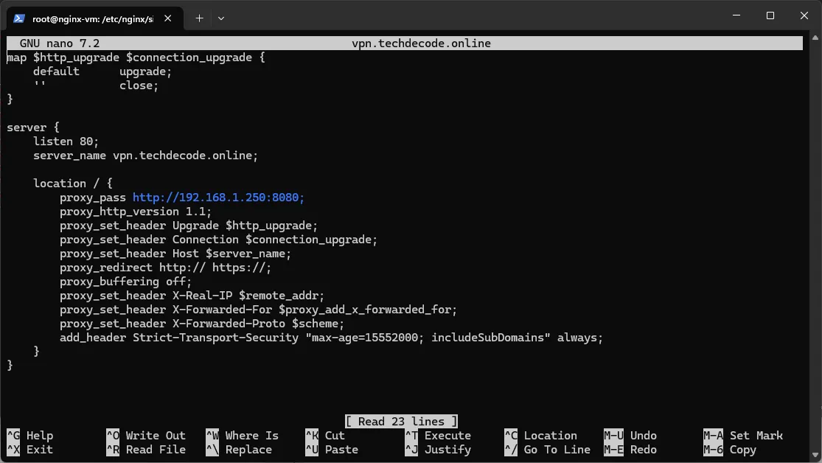Viewport: 822px width, 463px height.
Task: Place cursor on 'proxy_redirect http:// https://;' line
Action: (165, 268)
